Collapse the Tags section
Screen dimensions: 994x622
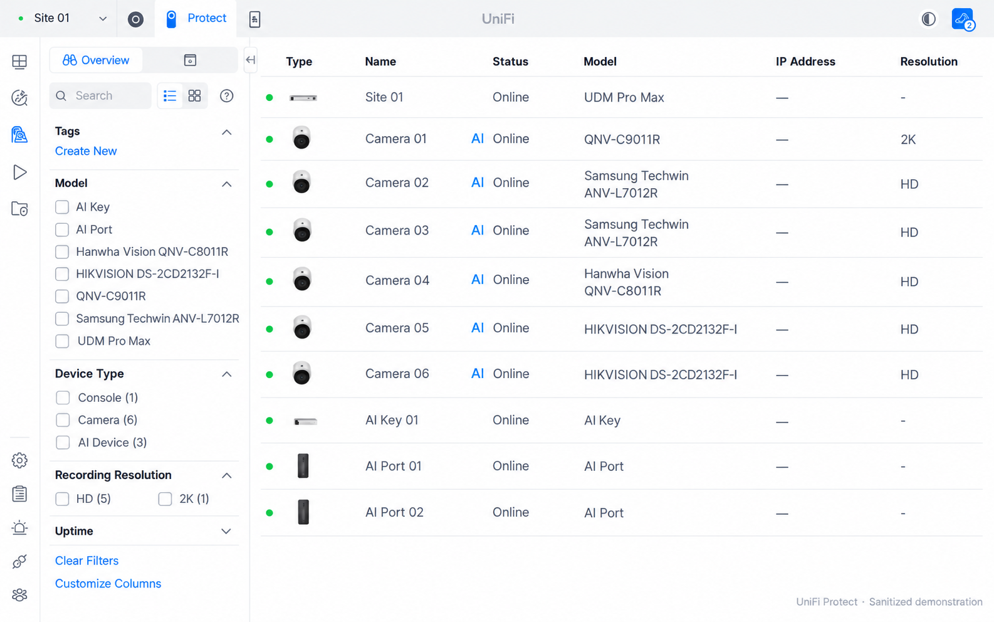(x=226, y=132)
